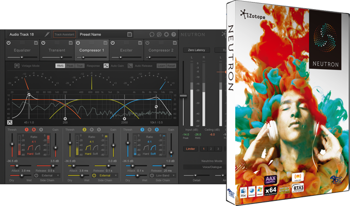Select the Compressor 1 module tab
This screenshot has height=206, width=350.
coord(92,50)
